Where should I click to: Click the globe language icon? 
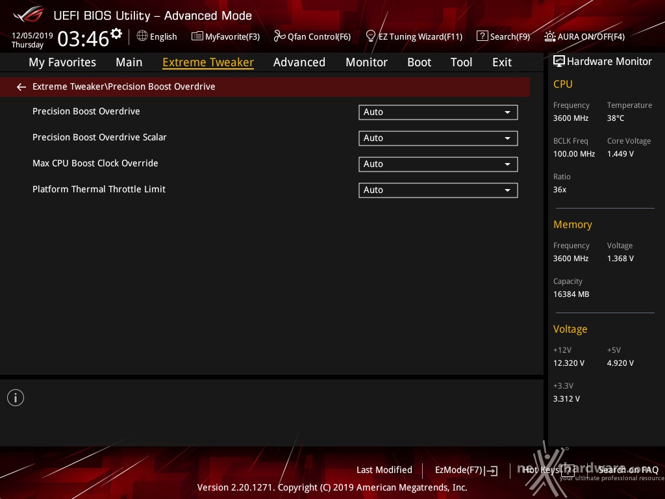click(x=142, y=36)
